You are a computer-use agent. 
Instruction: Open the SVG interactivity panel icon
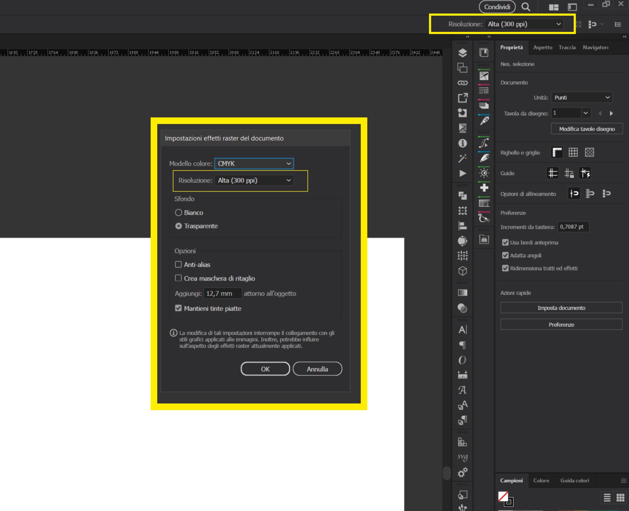click(462, 457)
